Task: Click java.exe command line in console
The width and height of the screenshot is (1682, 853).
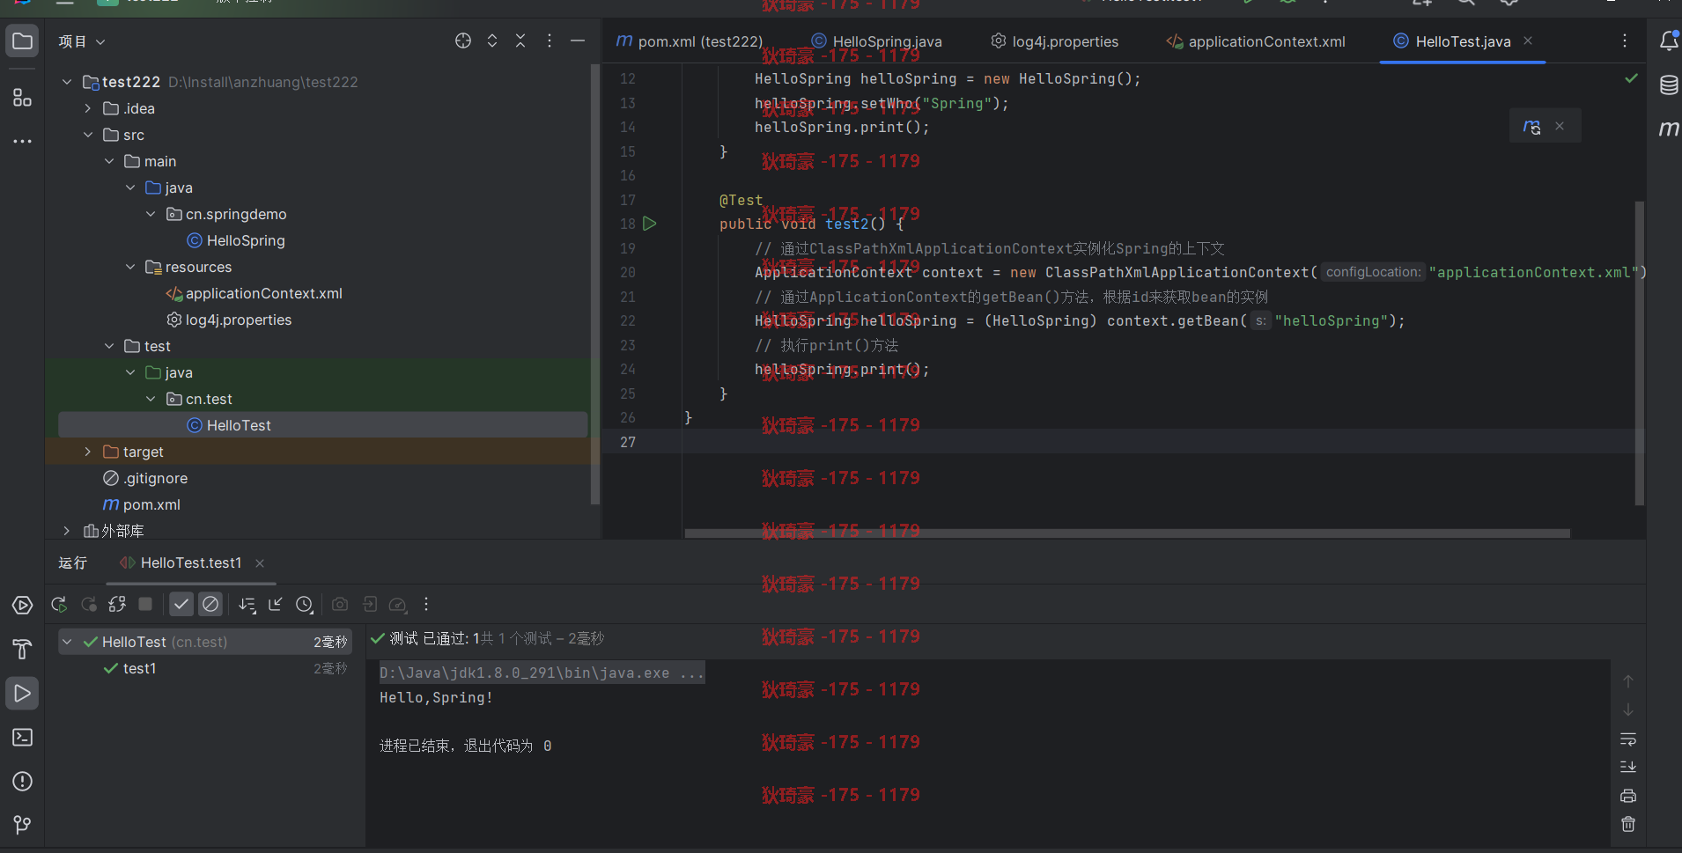Action: click(x=542, y=673)
